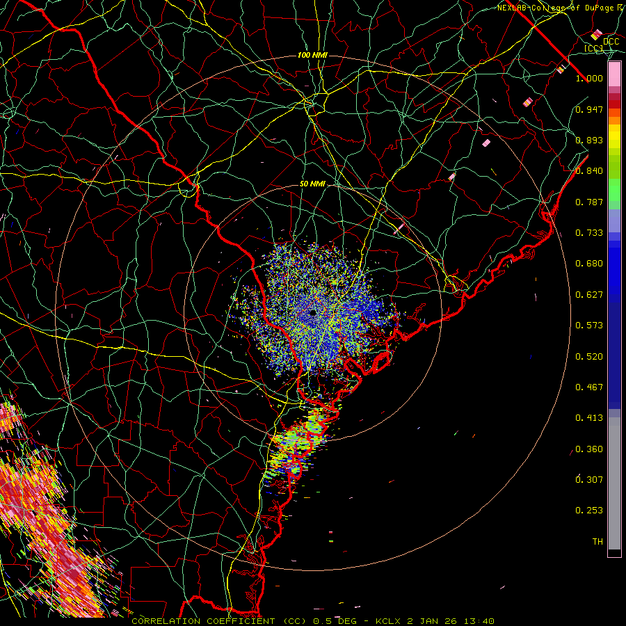
Task: Click "CORRELATION COEFFICIENT" in the bottom caption
Action: tap(203, 621)
